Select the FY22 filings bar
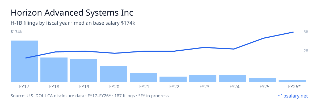Screen dimensions: 319x106 (x=173, y=79)
